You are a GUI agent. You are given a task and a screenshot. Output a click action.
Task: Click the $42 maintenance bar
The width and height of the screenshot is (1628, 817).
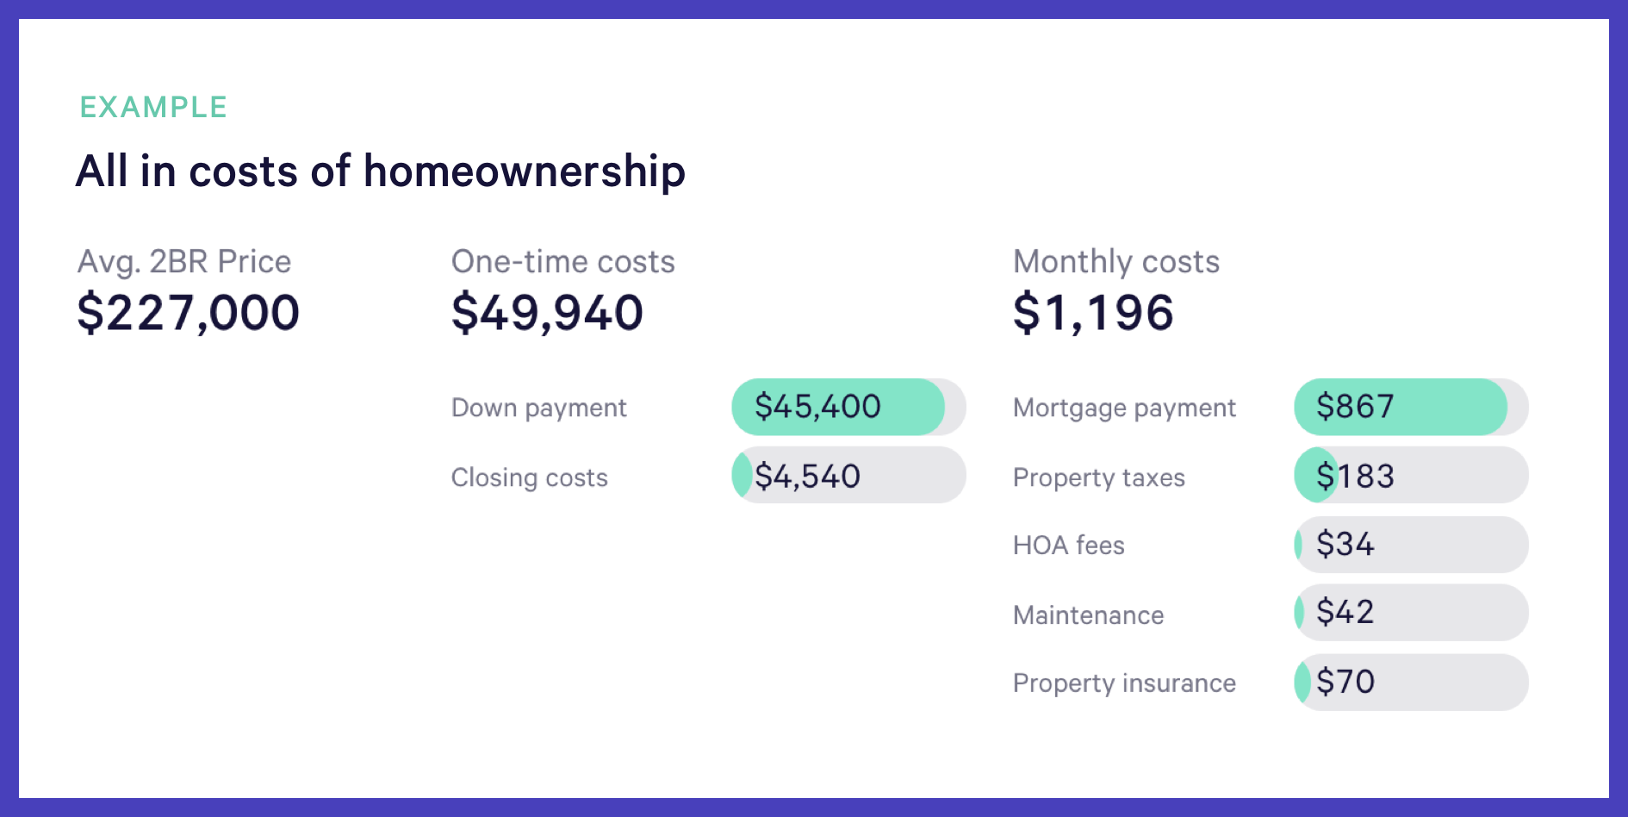coord(1410,613)
